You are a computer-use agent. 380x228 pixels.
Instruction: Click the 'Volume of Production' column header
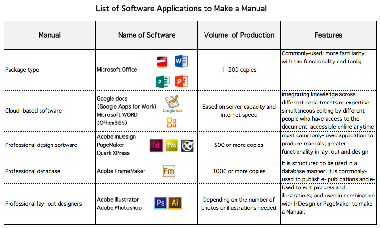point(239,35)
